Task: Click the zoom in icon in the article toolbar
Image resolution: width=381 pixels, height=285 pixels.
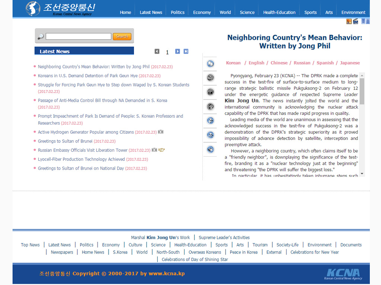Action: [x=211, y=121]
